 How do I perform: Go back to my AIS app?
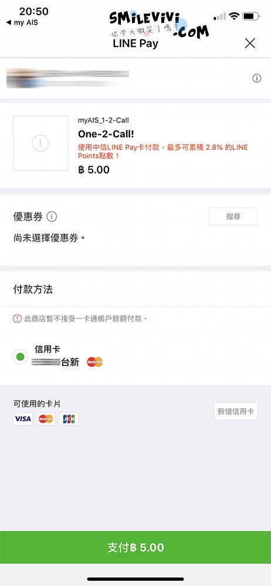pos(22,22)
